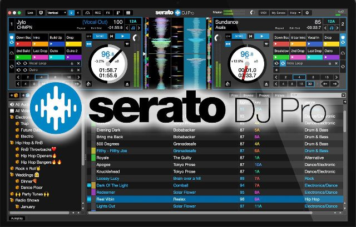Eject track from deck 1
356x227 pixels.
[x=127, y=84]
